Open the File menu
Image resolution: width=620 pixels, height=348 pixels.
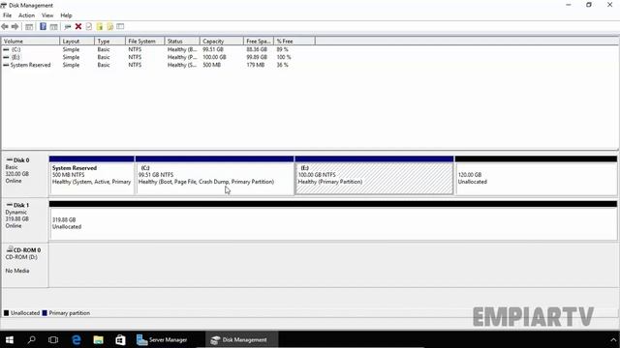[x=7, y=15]
